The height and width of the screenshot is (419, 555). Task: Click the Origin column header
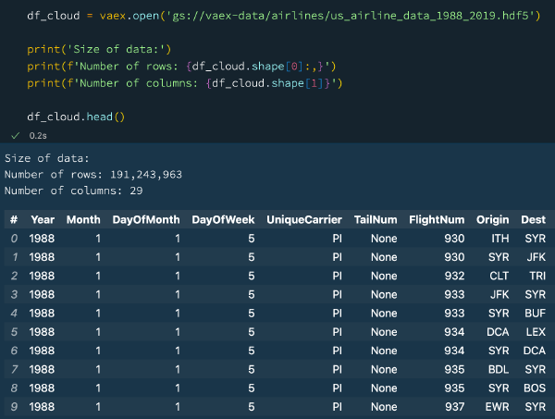493,219
